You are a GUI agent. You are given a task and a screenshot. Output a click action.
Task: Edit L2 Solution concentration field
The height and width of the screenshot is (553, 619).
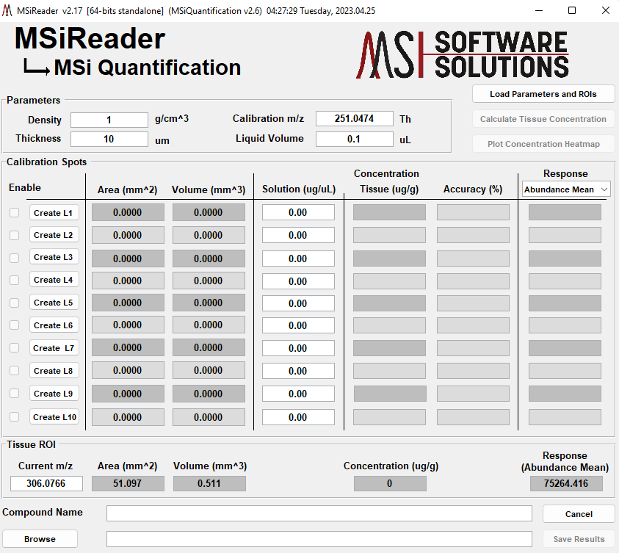tap(298, 235)
